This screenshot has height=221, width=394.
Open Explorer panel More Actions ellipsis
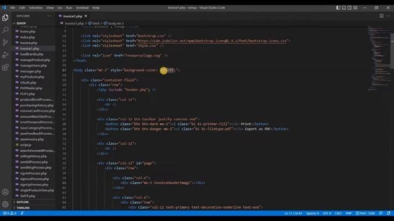tap(49, 16)
